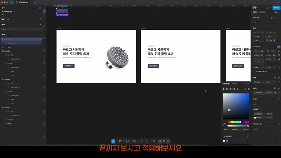Select the Rectangle shape tool

[127, 141]
